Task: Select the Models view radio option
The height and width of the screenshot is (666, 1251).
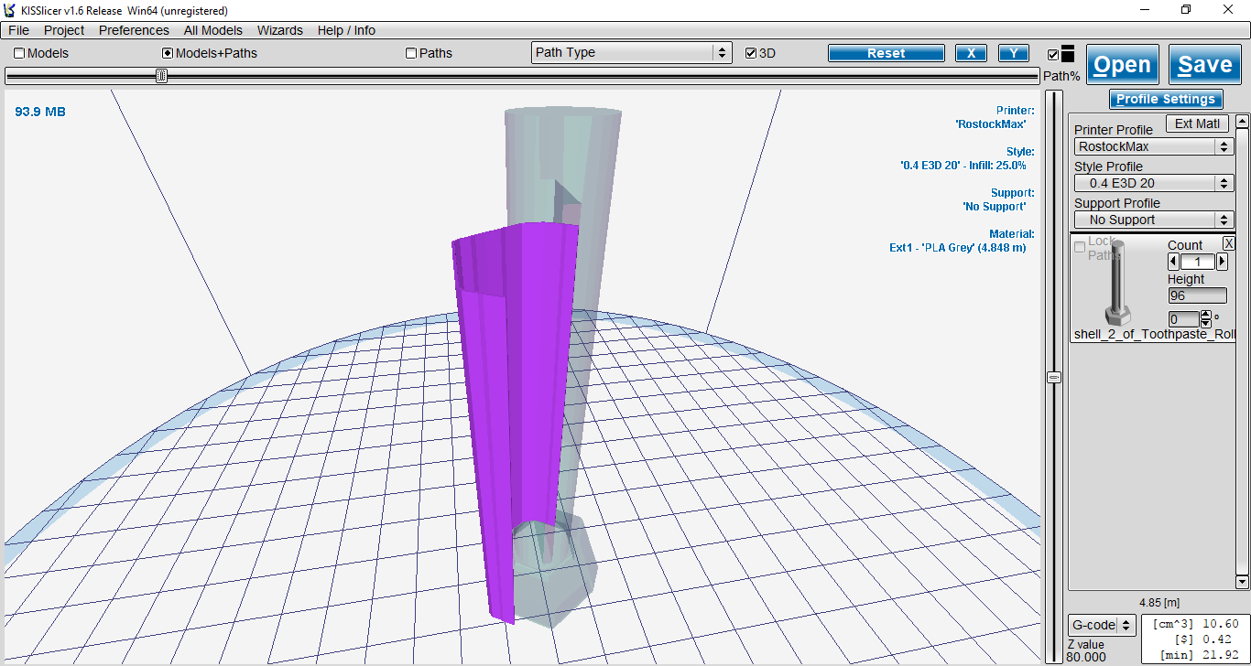Action: 19,53
